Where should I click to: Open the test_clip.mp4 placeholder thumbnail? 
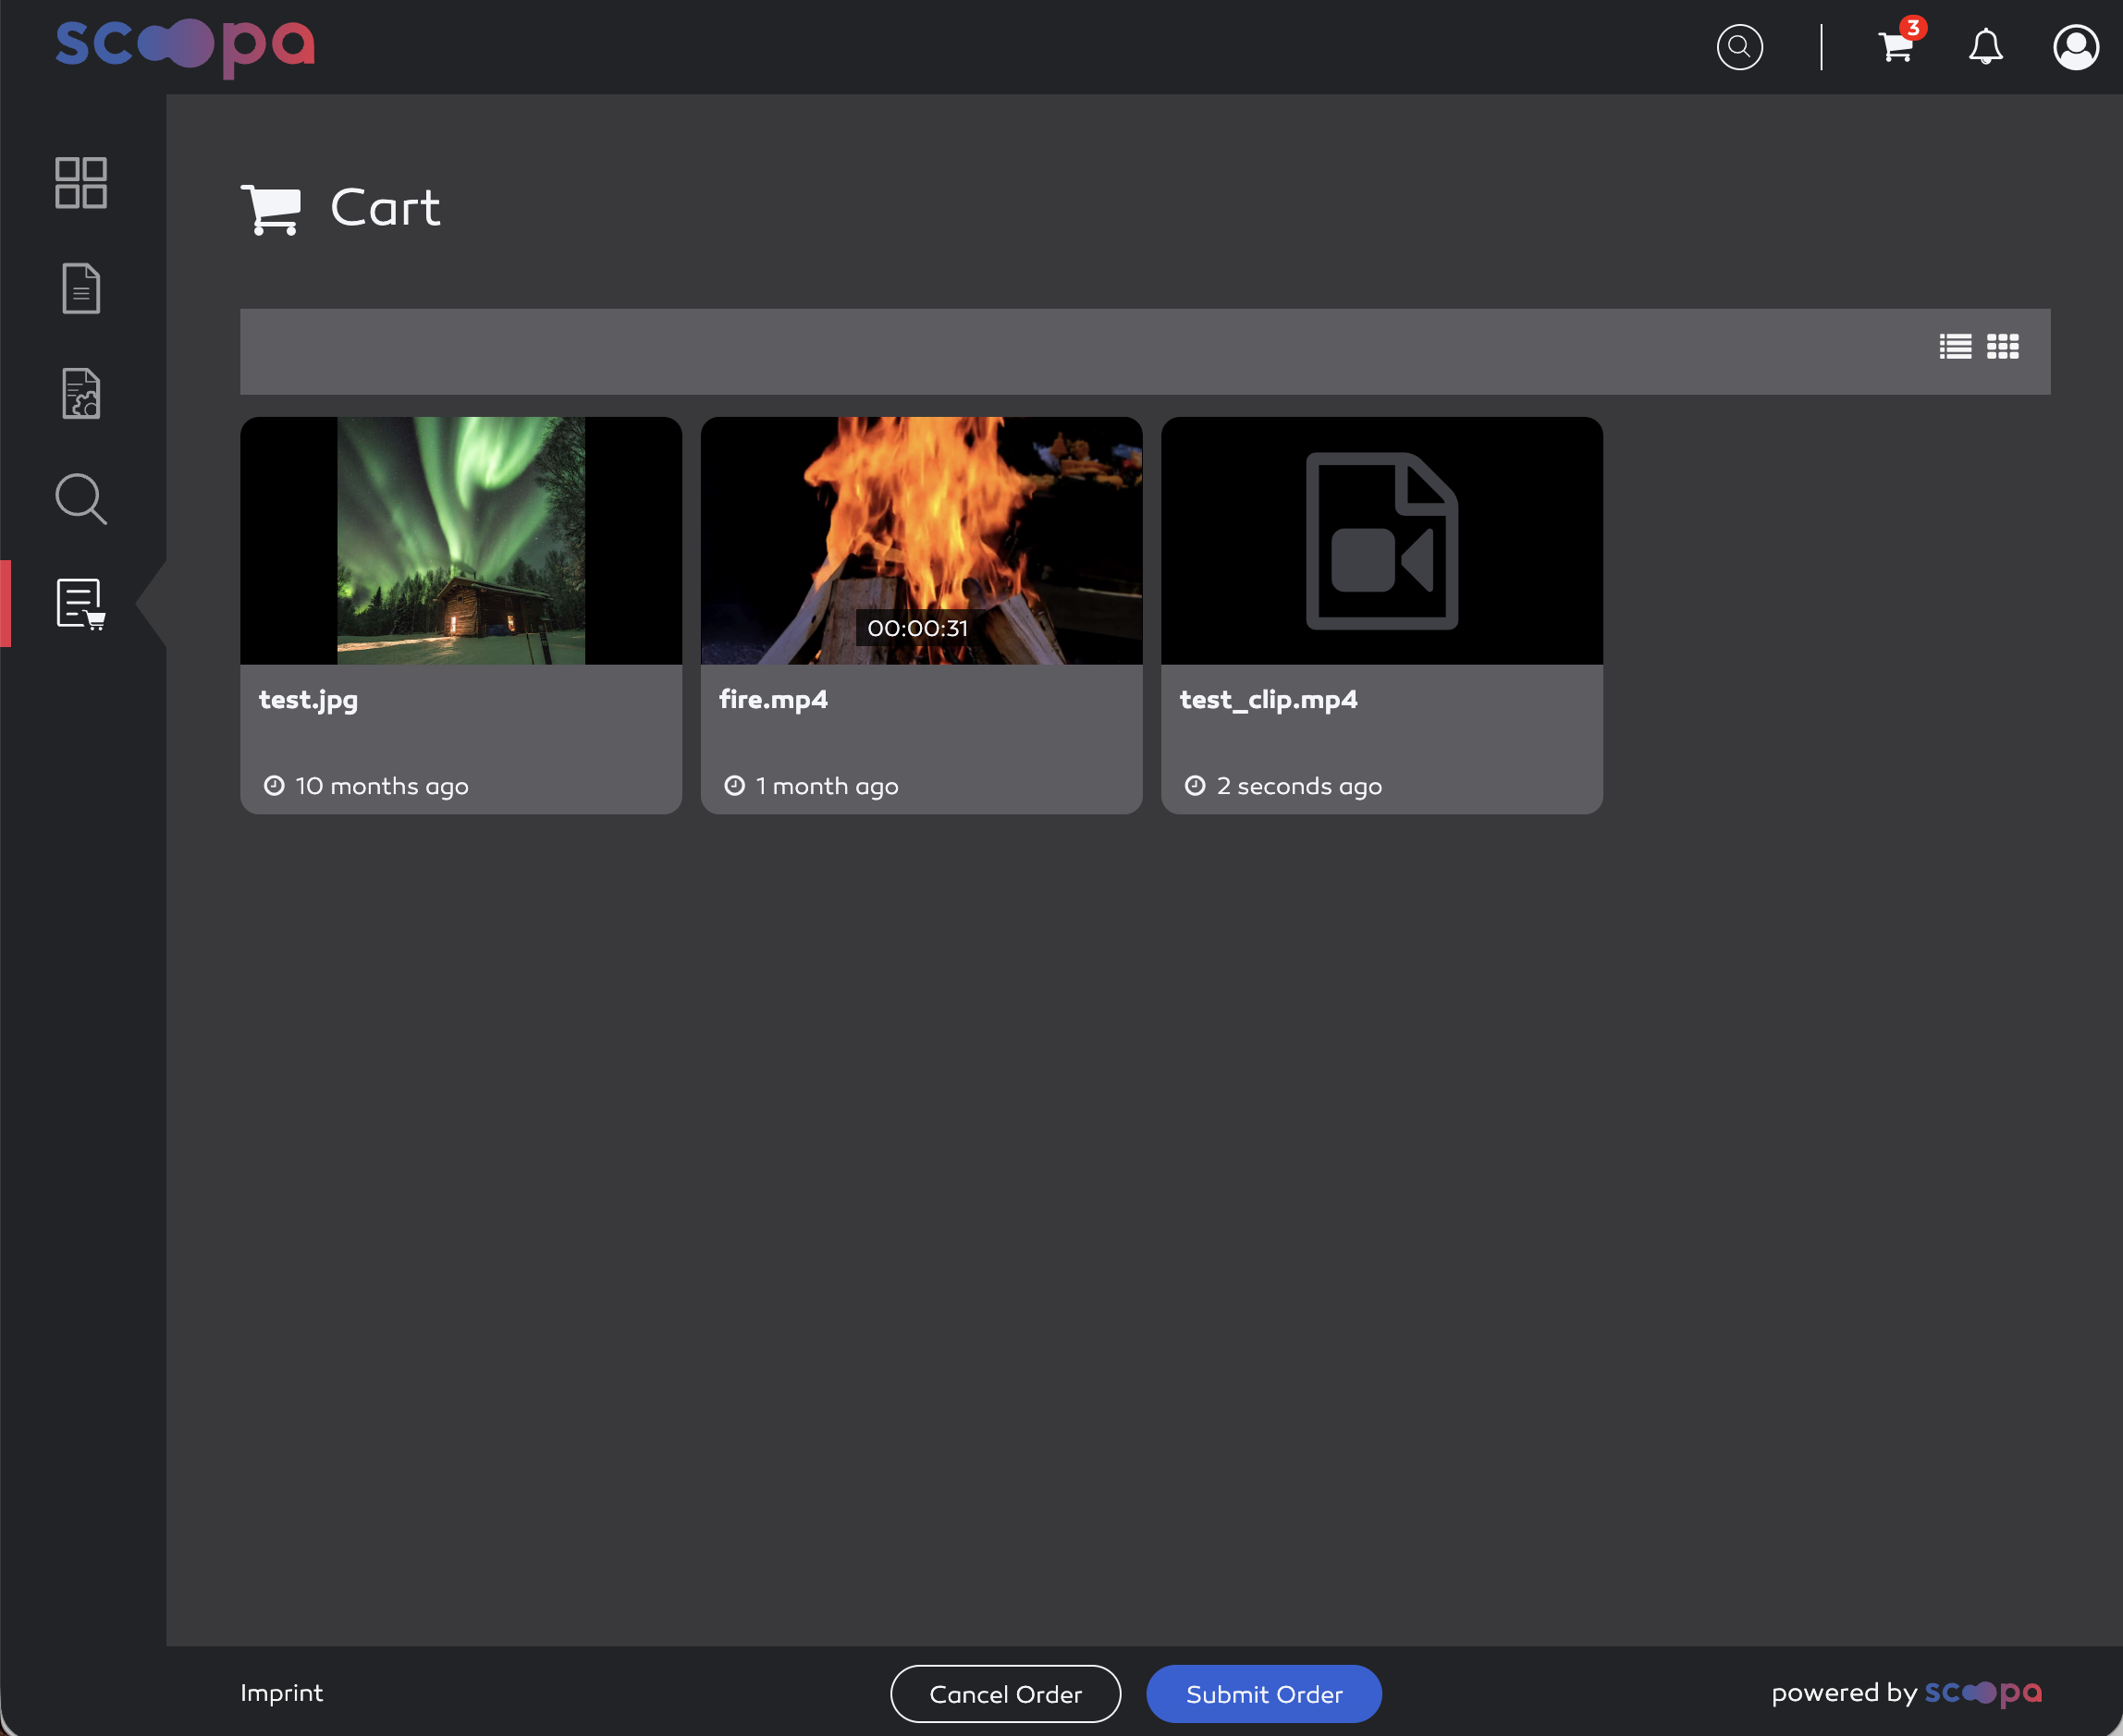pos(1381,540)
